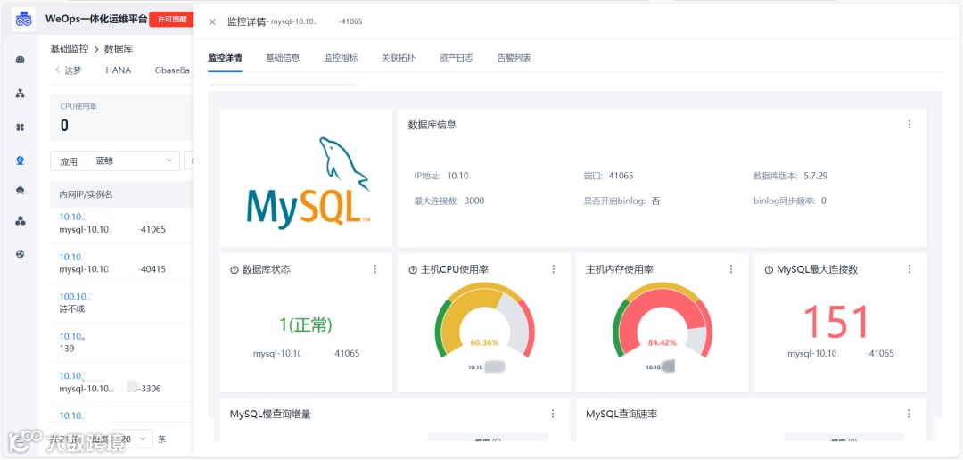The image size is (963, 460).
Task: Click the MySQL慢查询增量 card title
Action: [x=270, y=414]
